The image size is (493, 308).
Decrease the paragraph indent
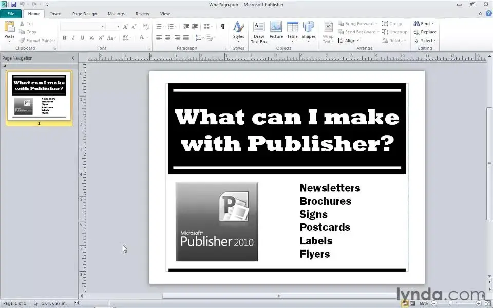tap(186, 26)
